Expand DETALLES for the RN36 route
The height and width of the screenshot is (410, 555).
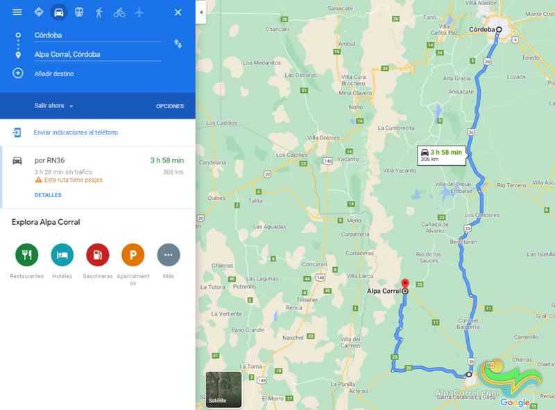[x=48, y=195]
